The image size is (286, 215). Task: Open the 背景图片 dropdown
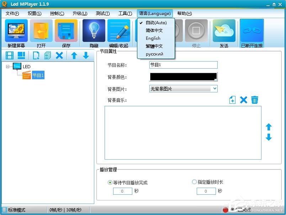pos(215,88)
